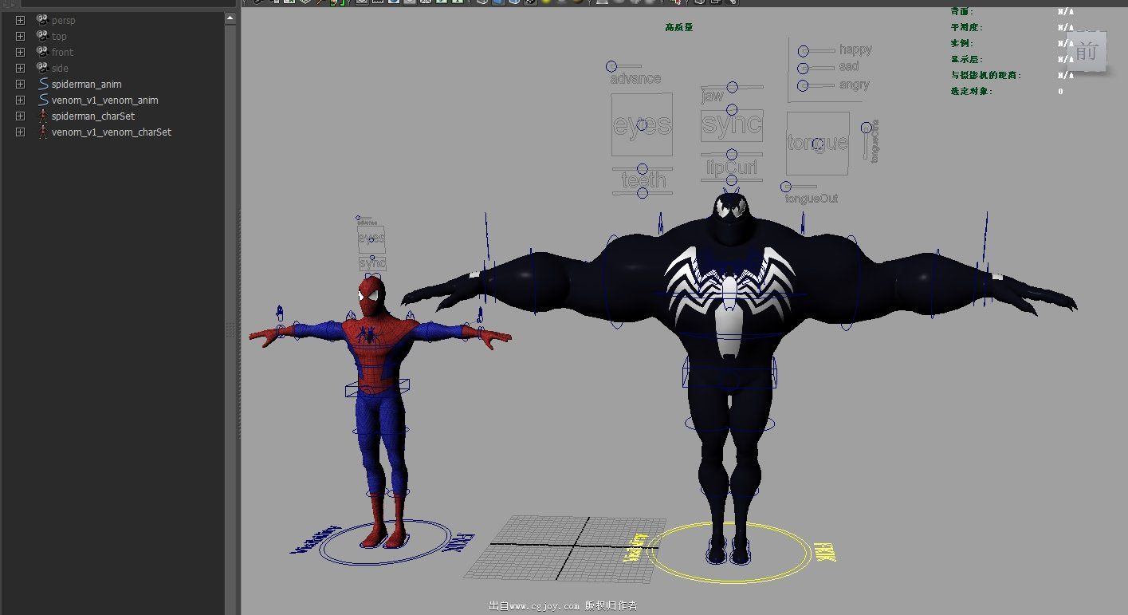This screenshot has height=615, width=1128.
Task: Click the venom_v1_venom_charSet character icon
Action: [x=43, y=132]
